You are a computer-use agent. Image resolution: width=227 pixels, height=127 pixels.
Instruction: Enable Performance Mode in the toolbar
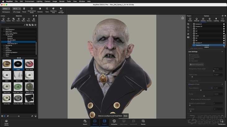(x=32, y=9)
